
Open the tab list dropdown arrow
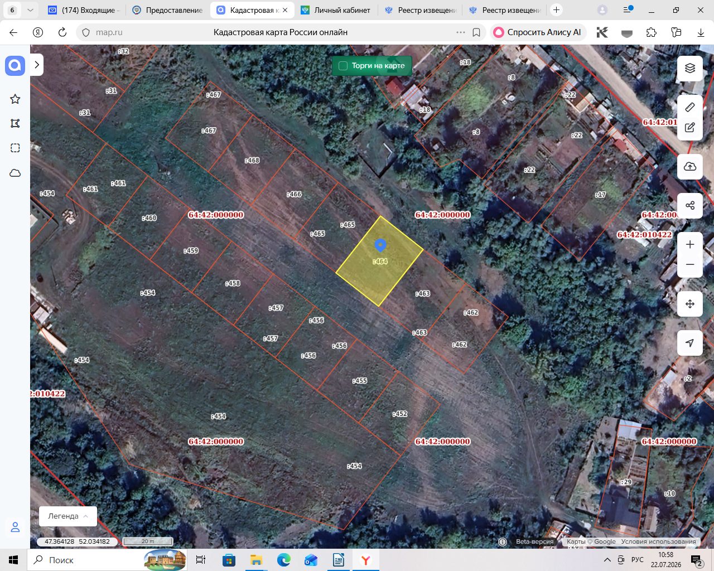click(x=30, y=10)
